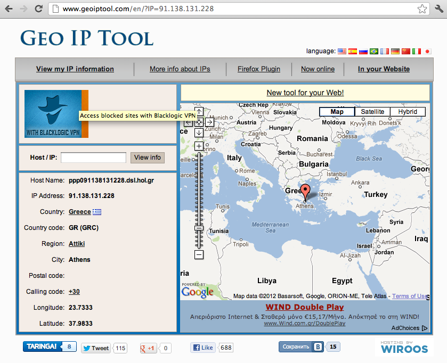Go back to the previous page
This screenshot has height=363, width=447.
9,9
